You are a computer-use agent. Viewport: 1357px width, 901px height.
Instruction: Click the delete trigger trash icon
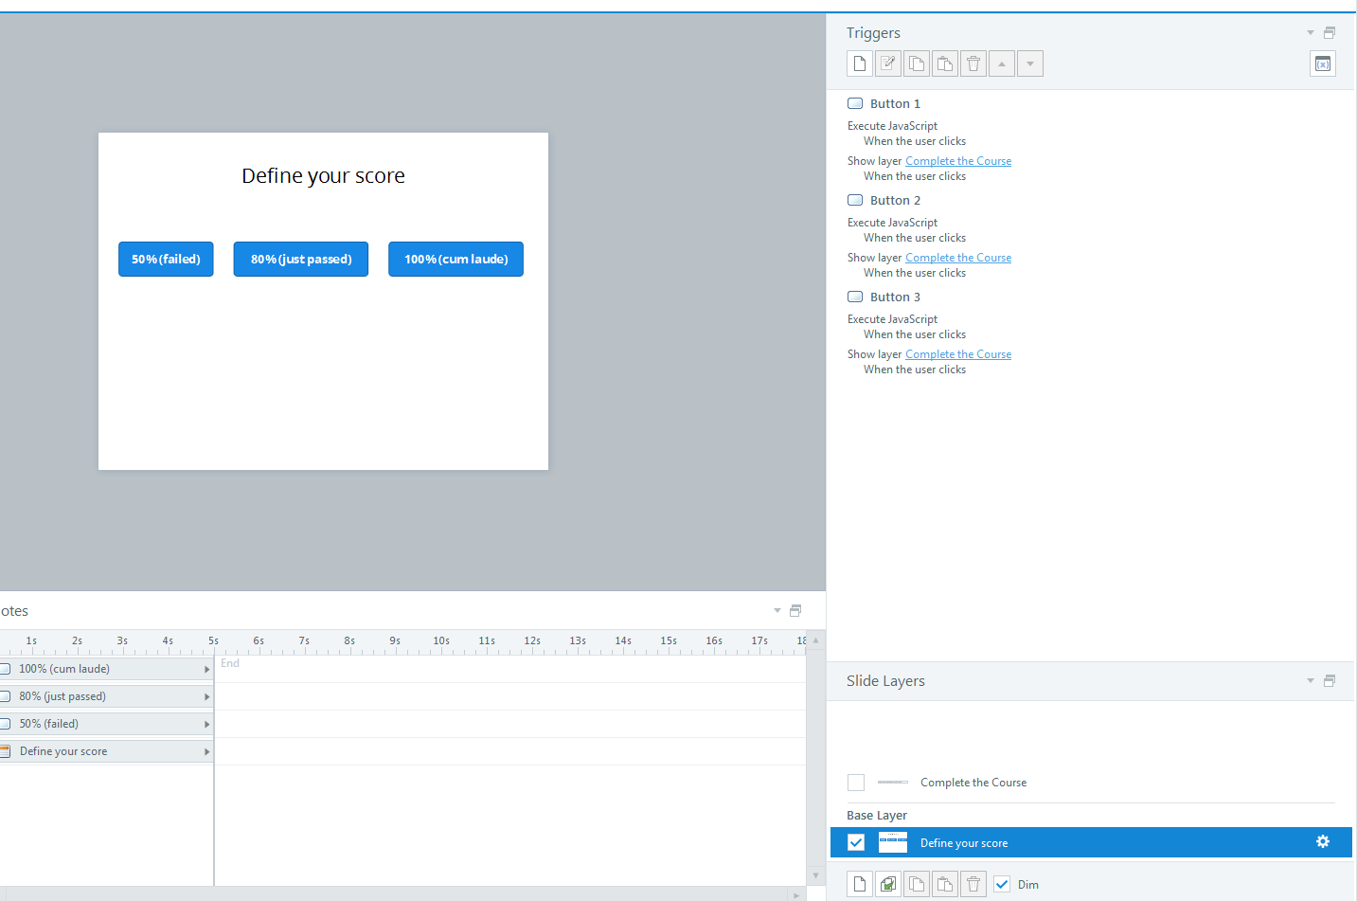(x=973, y=63)
